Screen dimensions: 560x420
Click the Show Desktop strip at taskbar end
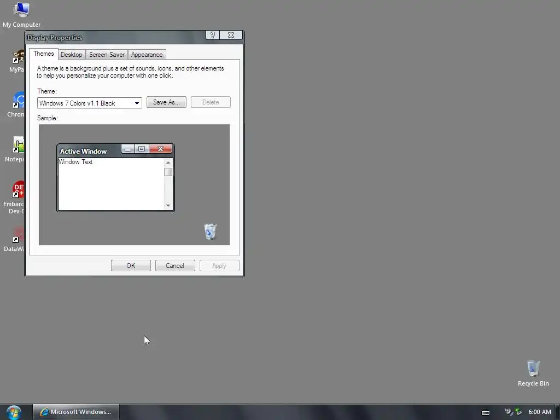[x=557, y=412]
